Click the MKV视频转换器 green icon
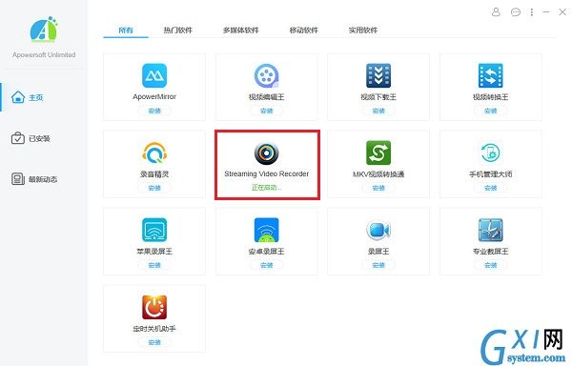572x366 pixels. coord(378,152)
